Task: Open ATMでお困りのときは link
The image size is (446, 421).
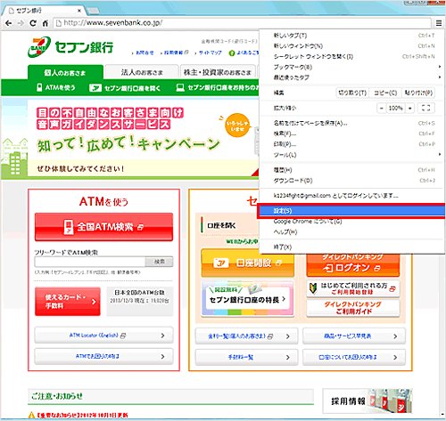Action: coord(103,356)
